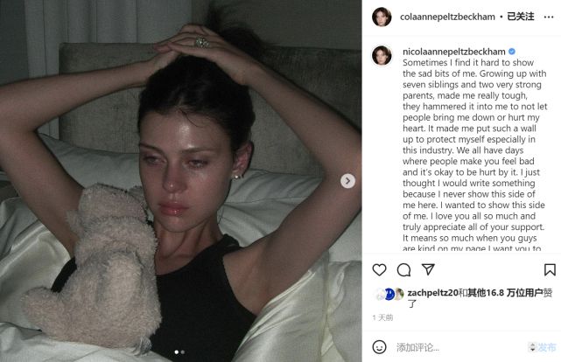Open zachpeltz20 profile from likes
This screenshot has height=362, width=561.
(432, 293)
